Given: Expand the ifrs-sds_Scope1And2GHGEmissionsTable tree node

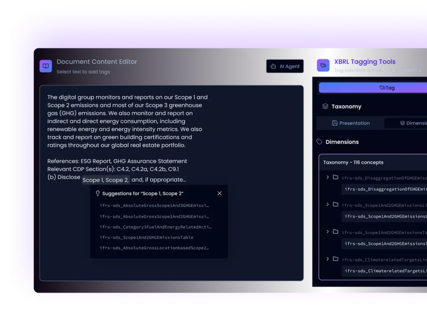Looking at the screenshot, I should (x=328, y=232).
